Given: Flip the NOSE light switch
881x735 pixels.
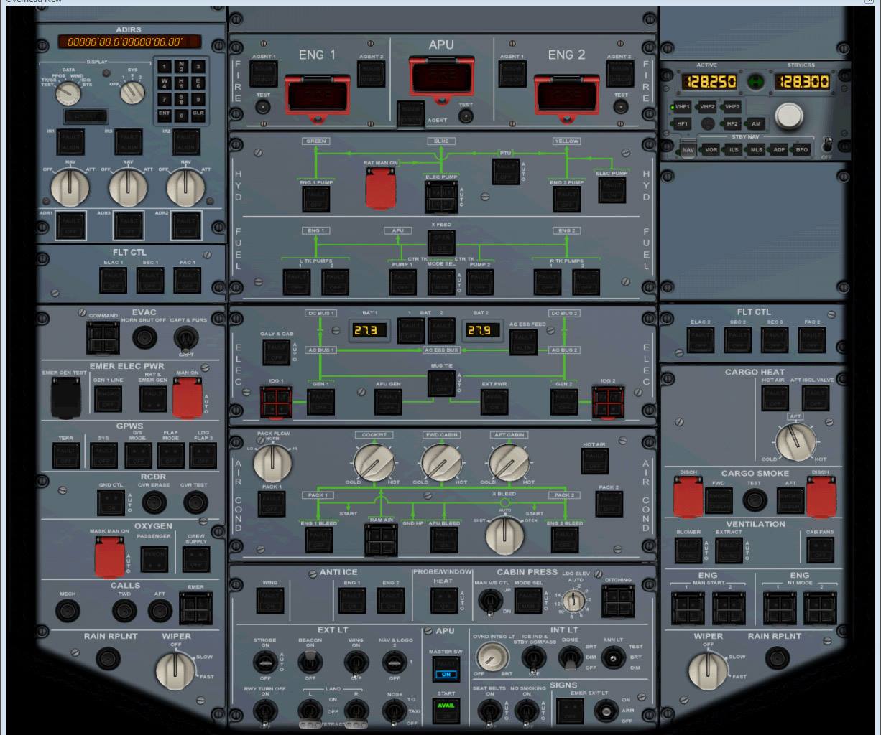Looking at the screenshot, I should pyautogui.click(x=392, y=711).
